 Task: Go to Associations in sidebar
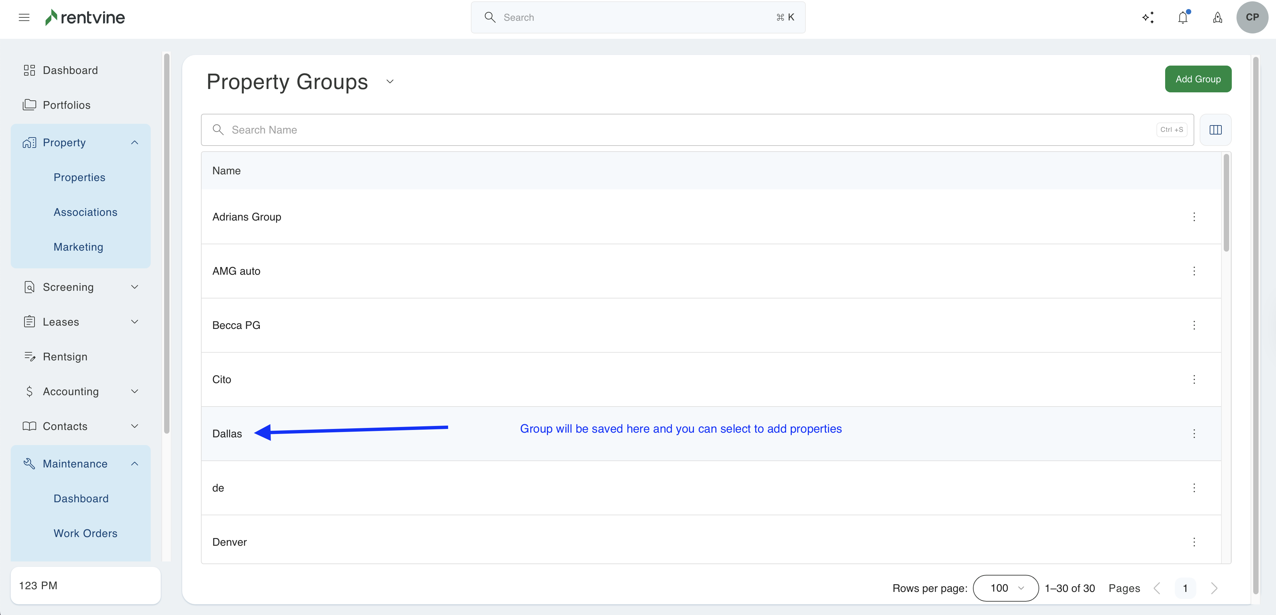(x=85, y=212)
